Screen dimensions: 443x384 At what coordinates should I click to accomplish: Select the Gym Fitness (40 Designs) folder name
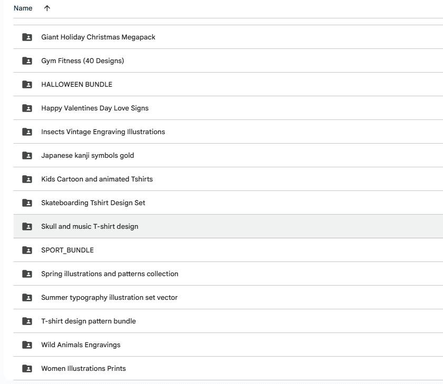point(83,61)
